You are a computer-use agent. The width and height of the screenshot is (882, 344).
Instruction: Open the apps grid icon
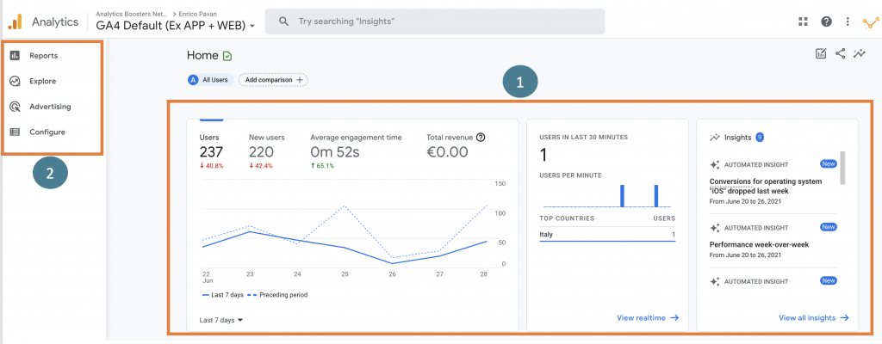pos(804,22)
